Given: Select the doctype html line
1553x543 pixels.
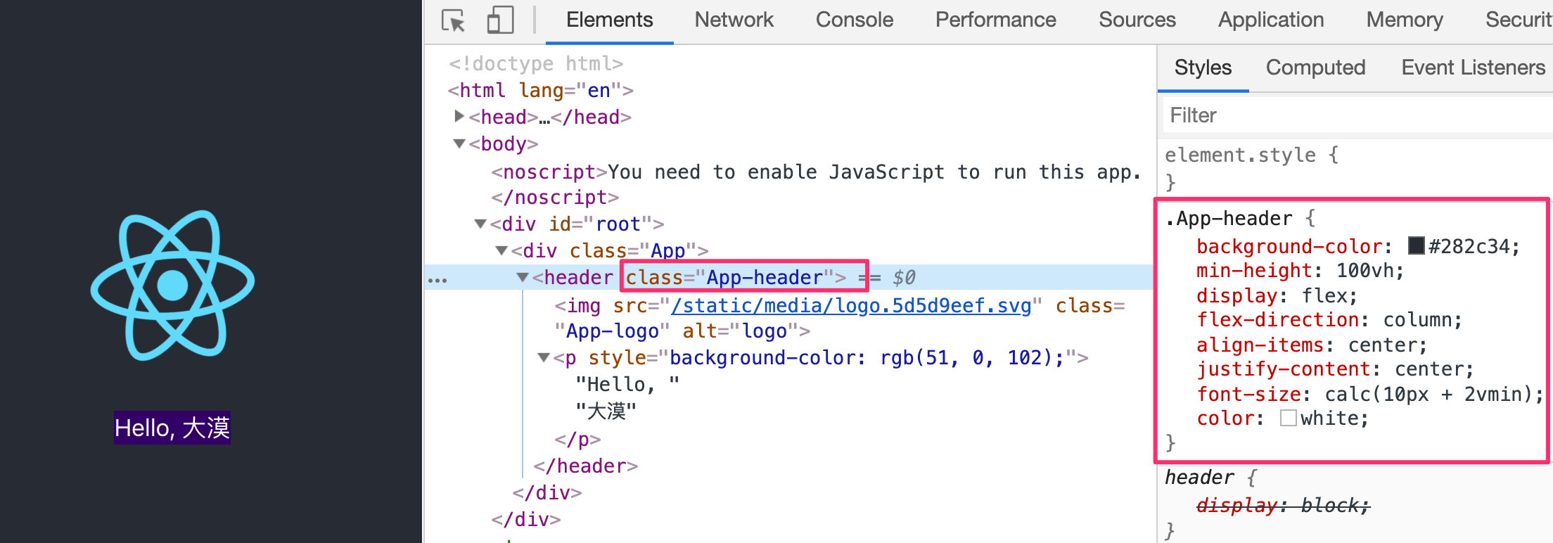Looking at the screenshot, I should 536,63.
